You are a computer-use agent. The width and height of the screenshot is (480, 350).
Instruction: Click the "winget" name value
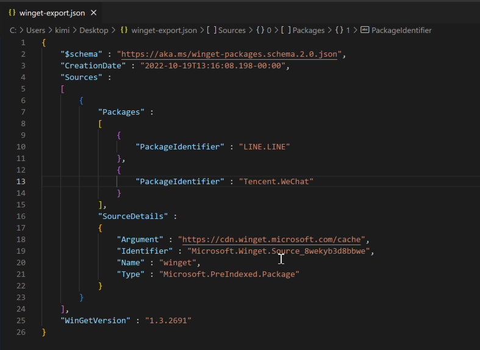pos(177,263)
